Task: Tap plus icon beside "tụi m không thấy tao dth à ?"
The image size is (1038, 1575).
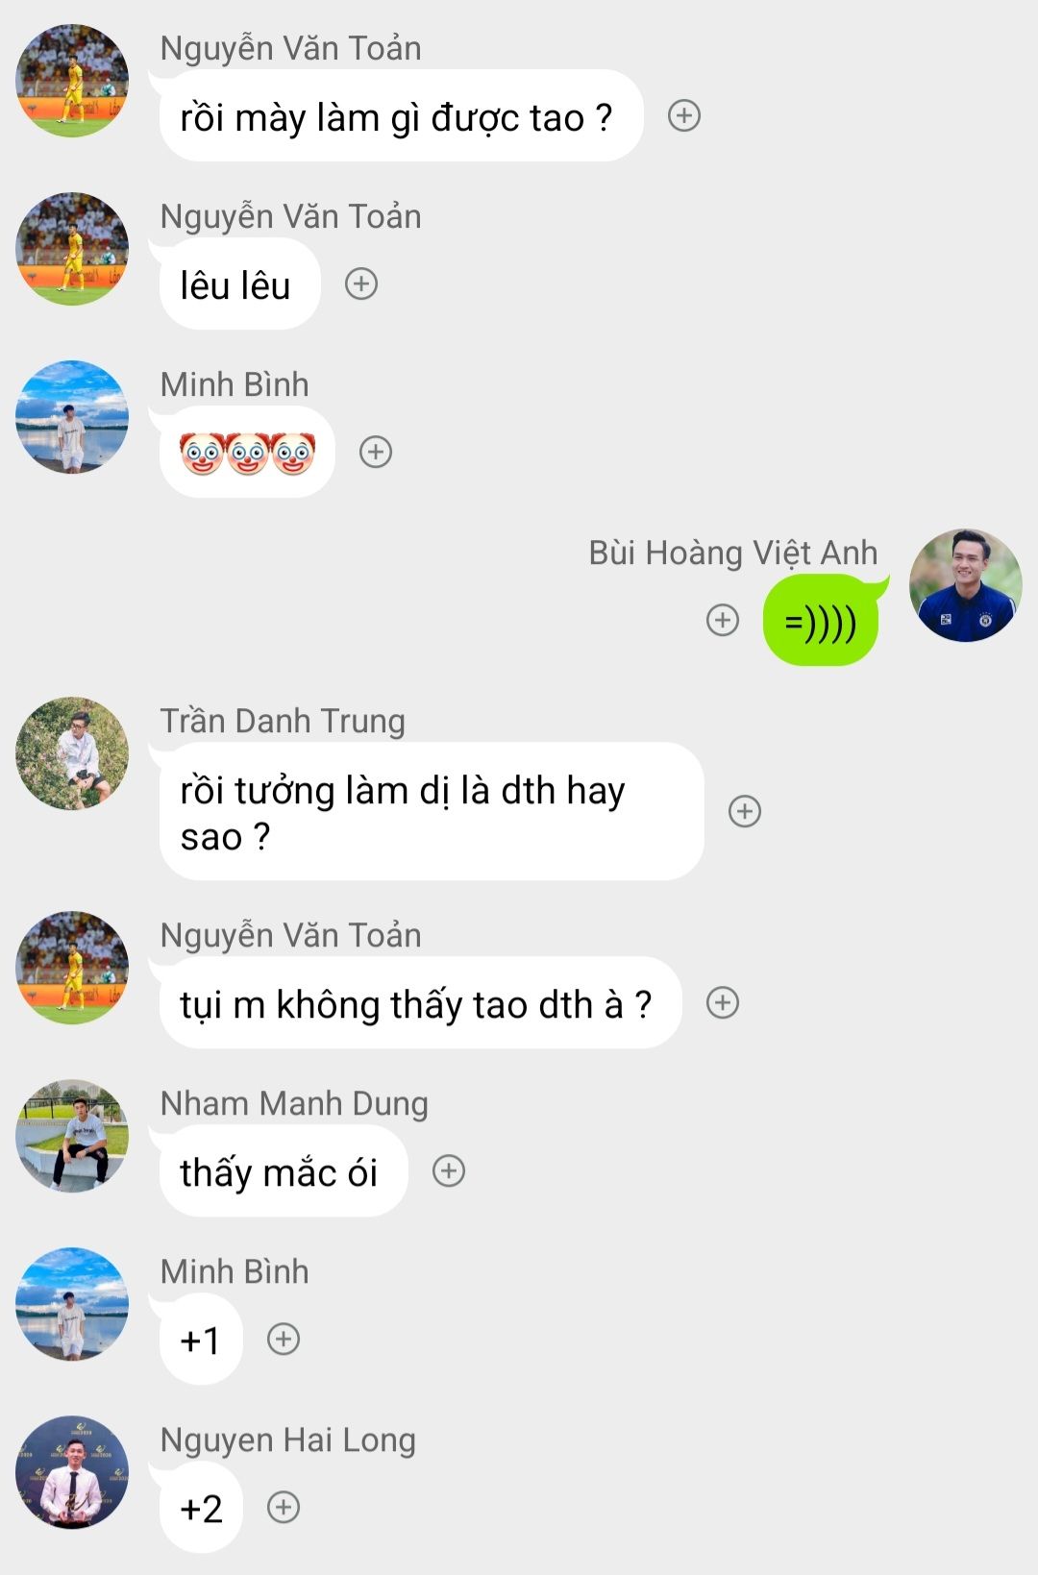Action: 723,1003
